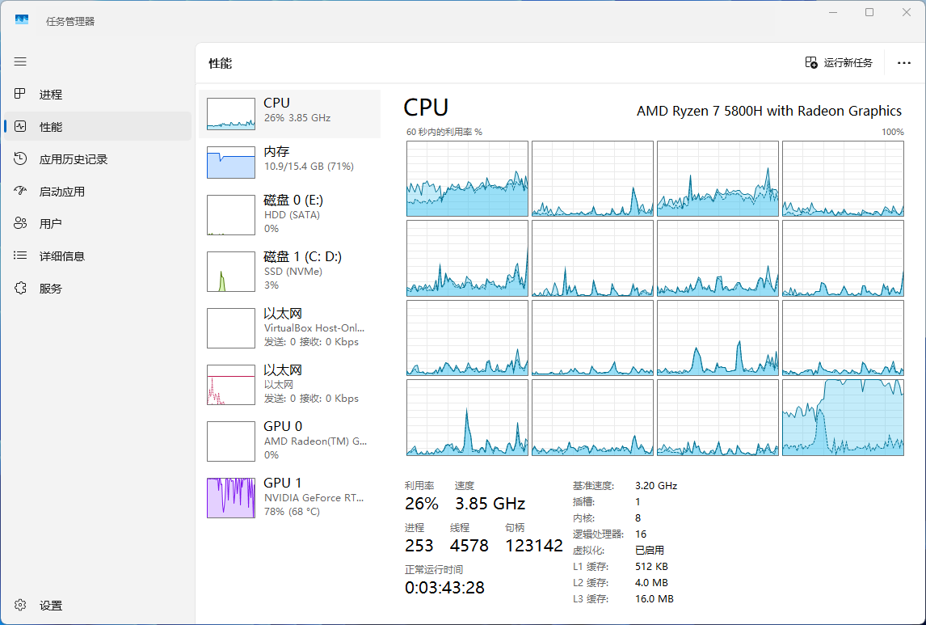Image resolution: width=926 pixels, height=625 pixels.
Task: Select GPU 0 AMD Radeon item
Action: tap(289, 441)
